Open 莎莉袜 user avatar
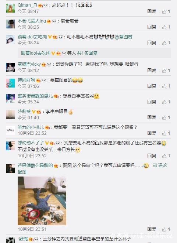Viewport: 177px width, 243px height. pos(10,114)
